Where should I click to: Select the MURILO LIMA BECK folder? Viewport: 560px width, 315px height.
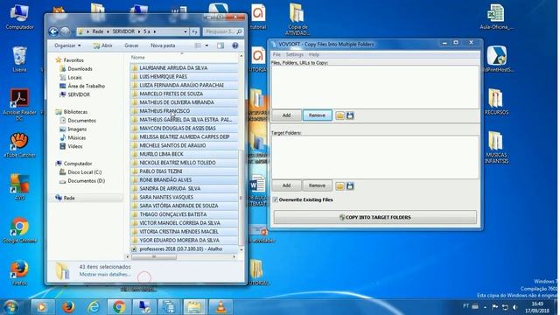(x=185, y=154)
